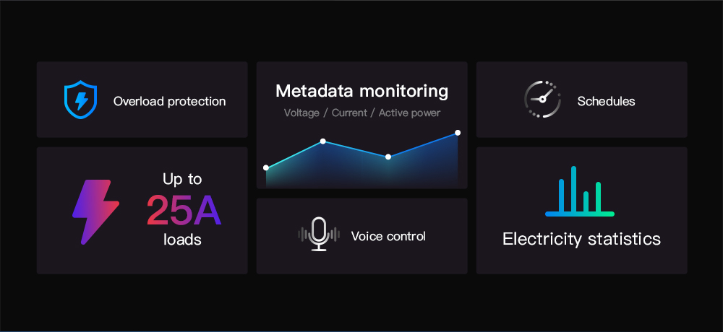Click the electricity statistics bar chart icon
This screenshot has height=332, width=723.
(580, 192)
